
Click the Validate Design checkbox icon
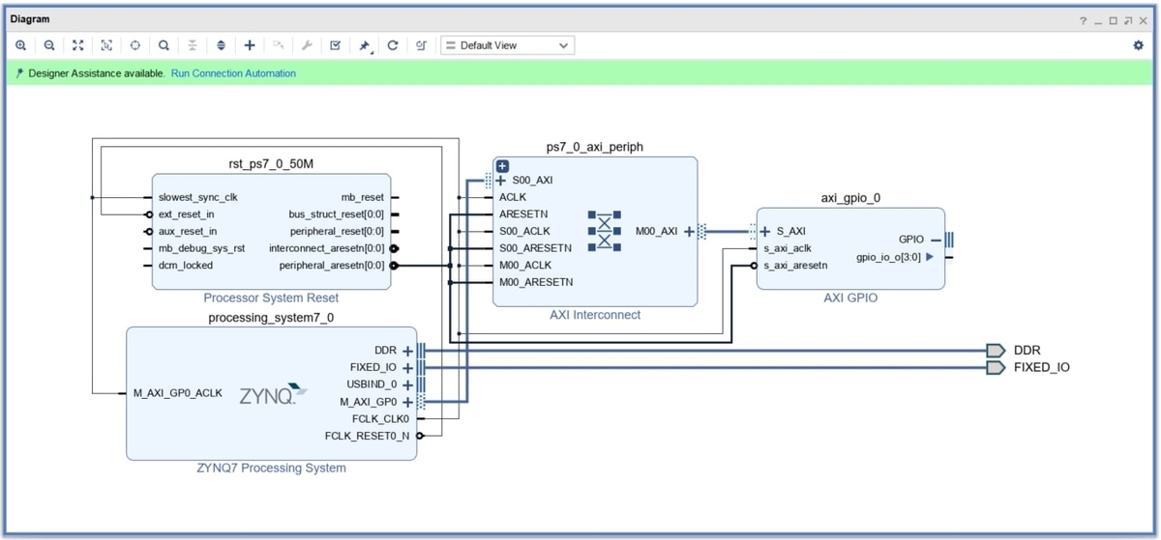pyautogui.click(x=335, y=45)
